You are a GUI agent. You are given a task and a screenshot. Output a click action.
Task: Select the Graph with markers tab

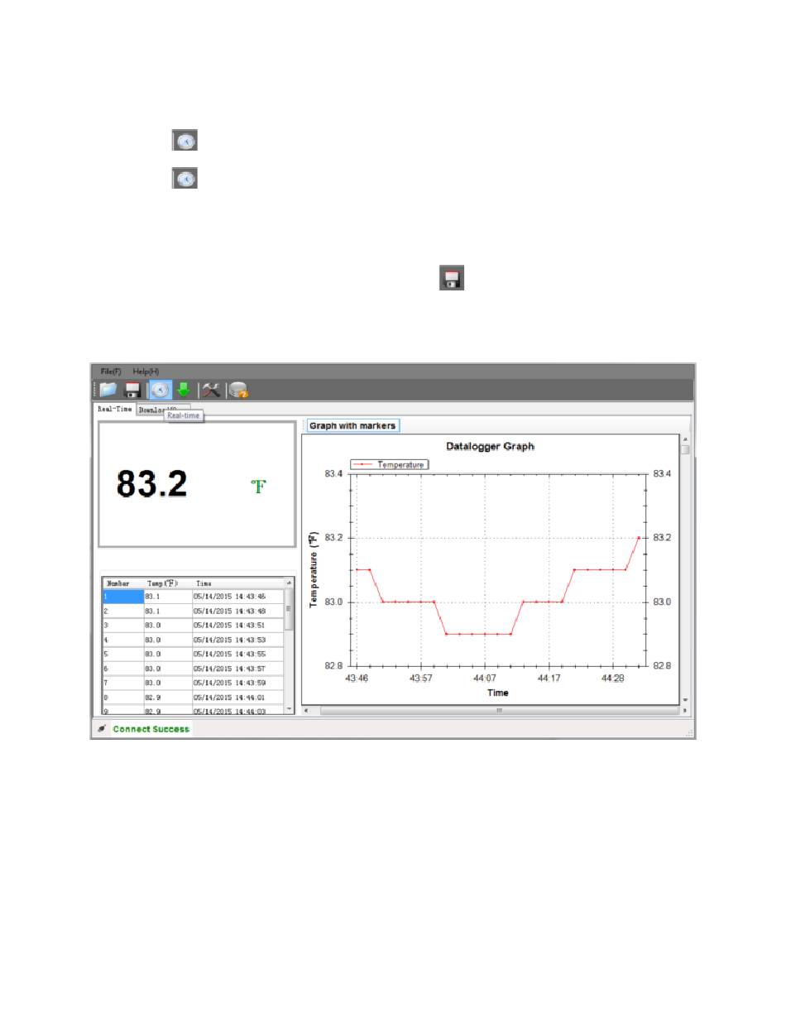pos(352,425)
